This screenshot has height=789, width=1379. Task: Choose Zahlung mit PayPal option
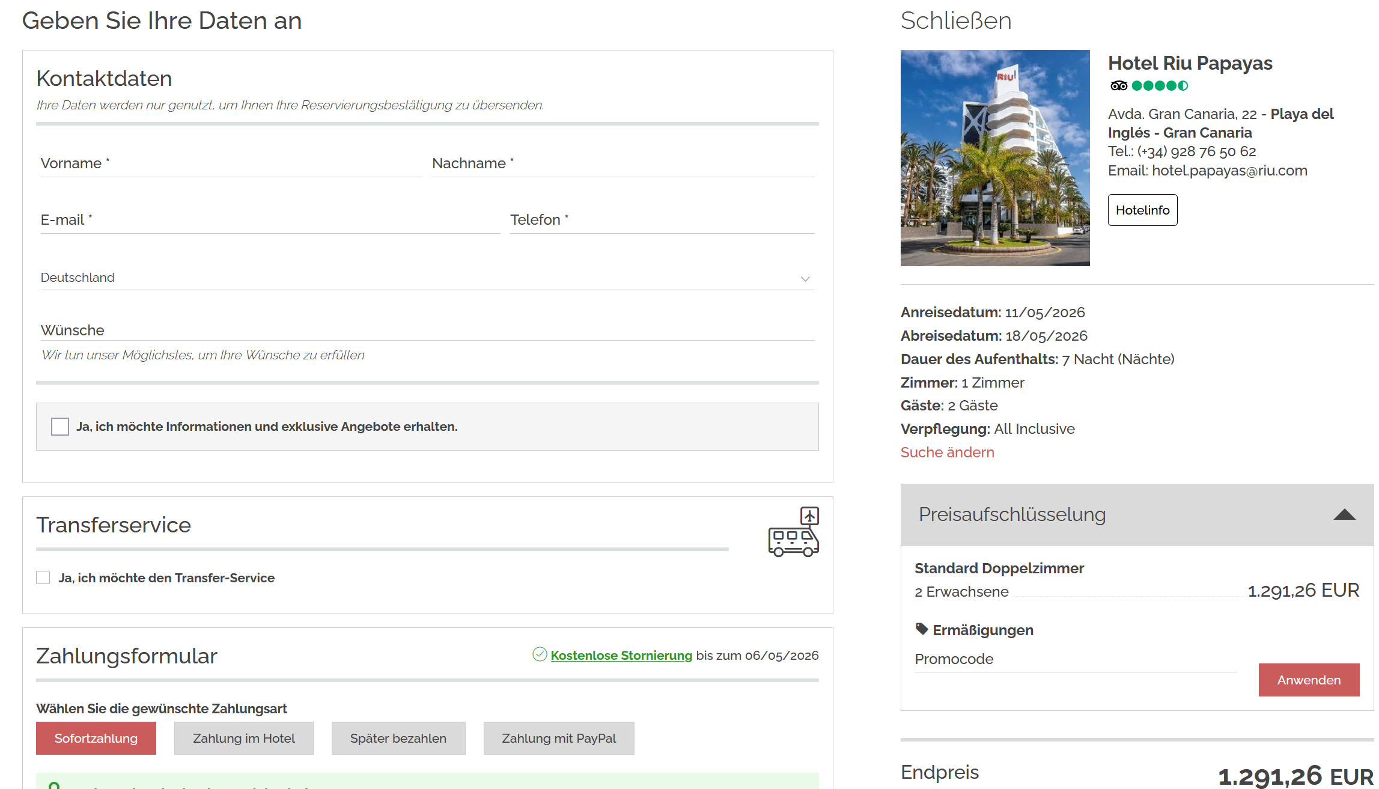tap(559, 738)
